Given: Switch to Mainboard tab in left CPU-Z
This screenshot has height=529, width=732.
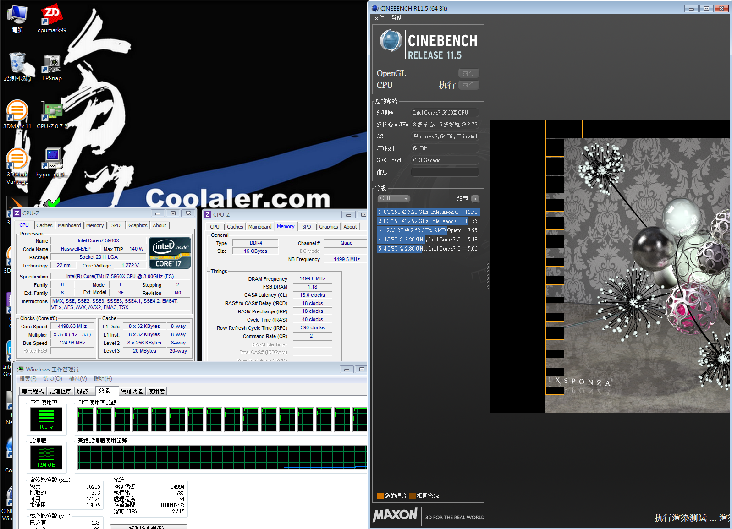Looking at the screenshot, I should pos(69,225).
